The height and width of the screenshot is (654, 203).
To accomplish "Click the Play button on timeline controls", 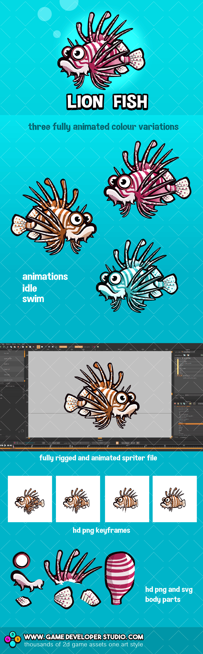I will pyautogui.click(x=5, y=445).
